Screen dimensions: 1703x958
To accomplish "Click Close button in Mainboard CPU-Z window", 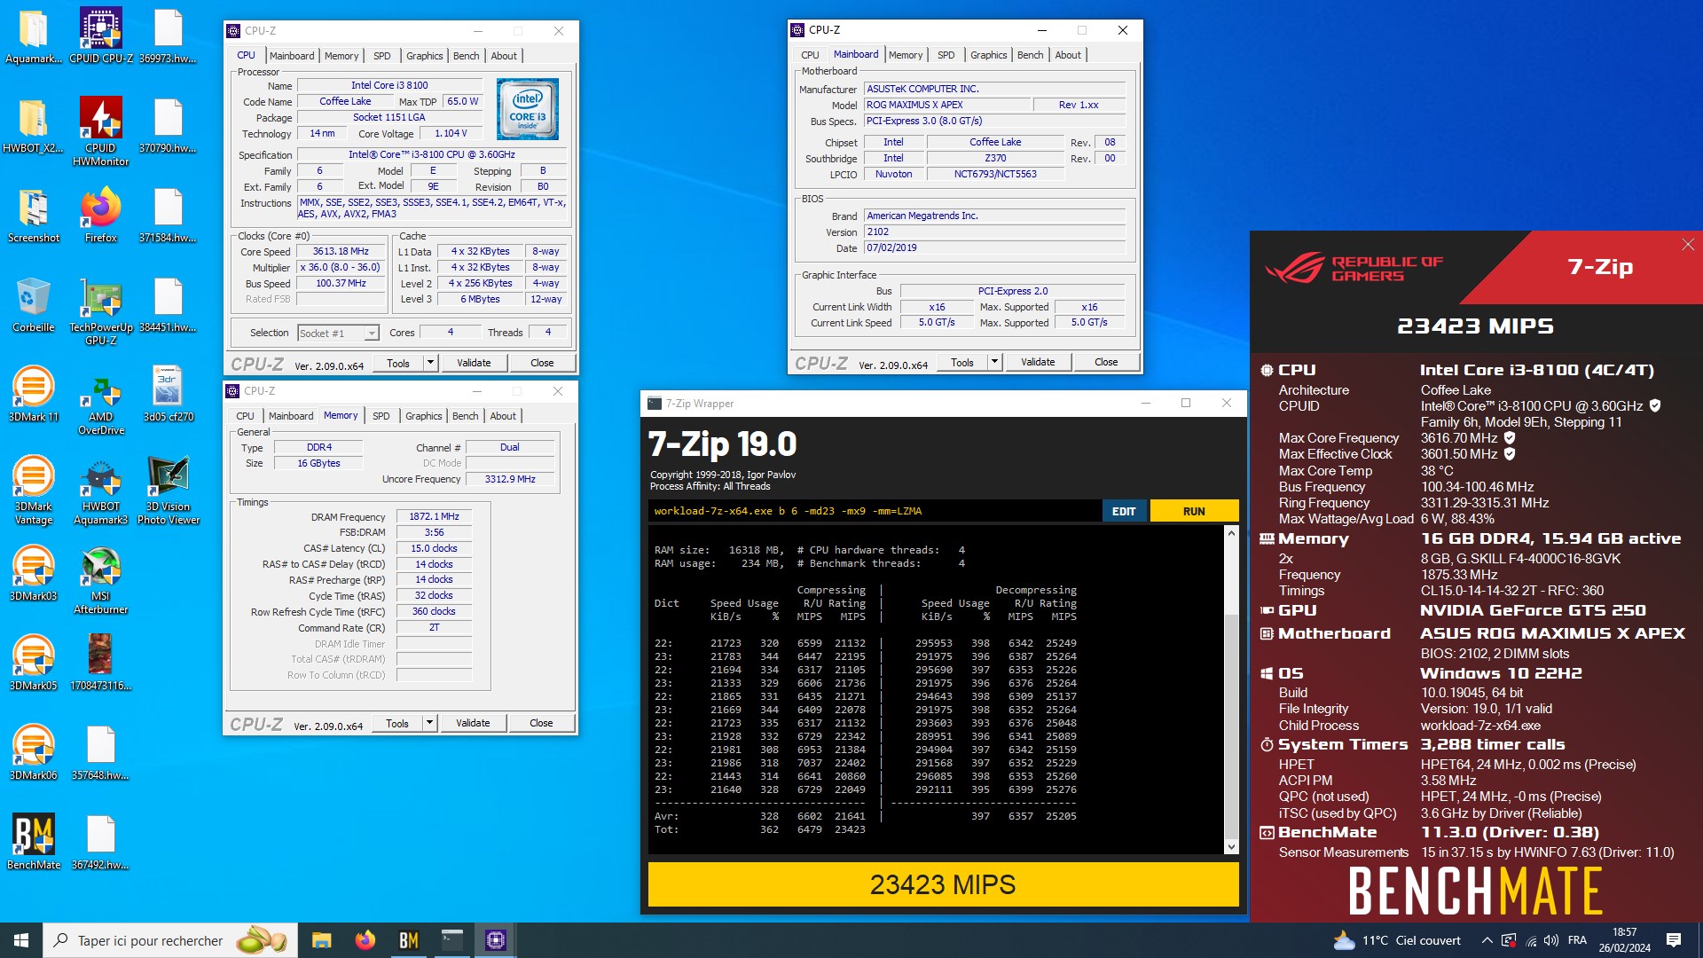I will (x=1106, y=362).
